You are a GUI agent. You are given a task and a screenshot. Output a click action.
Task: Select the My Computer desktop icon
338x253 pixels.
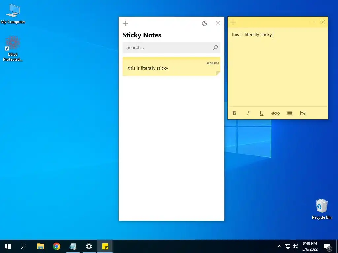pos(13,14)
